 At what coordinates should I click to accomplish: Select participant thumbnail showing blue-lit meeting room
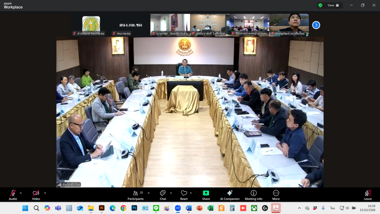pyautogui.click(x=249, y=25)
